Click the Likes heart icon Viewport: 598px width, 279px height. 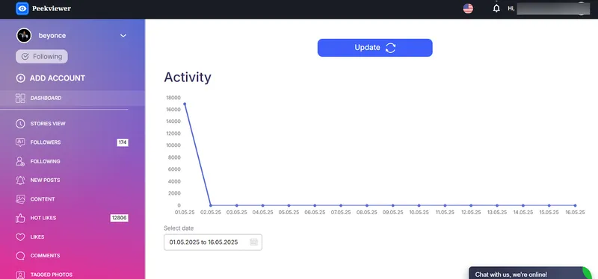(20, 236)
